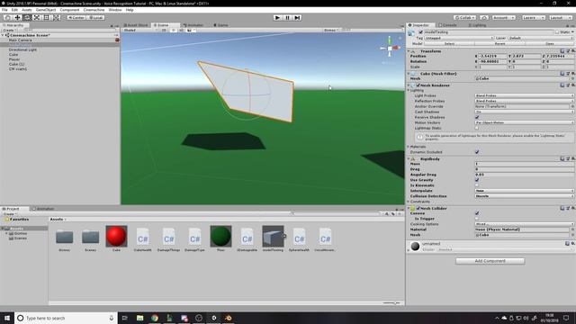This screenshot has width=576, height=324.
Task: Select the Rect transform tool
Action: [46, 17]
